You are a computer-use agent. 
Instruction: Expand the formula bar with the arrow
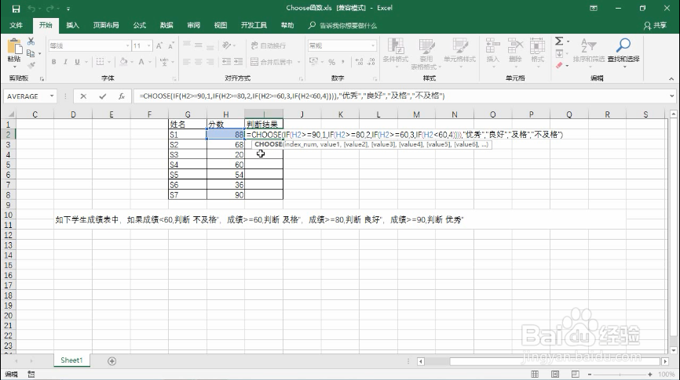672,96
